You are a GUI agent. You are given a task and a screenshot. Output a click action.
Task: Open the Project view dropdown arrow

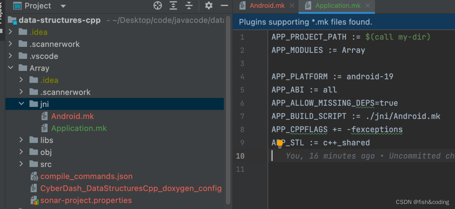pos(63,6)
